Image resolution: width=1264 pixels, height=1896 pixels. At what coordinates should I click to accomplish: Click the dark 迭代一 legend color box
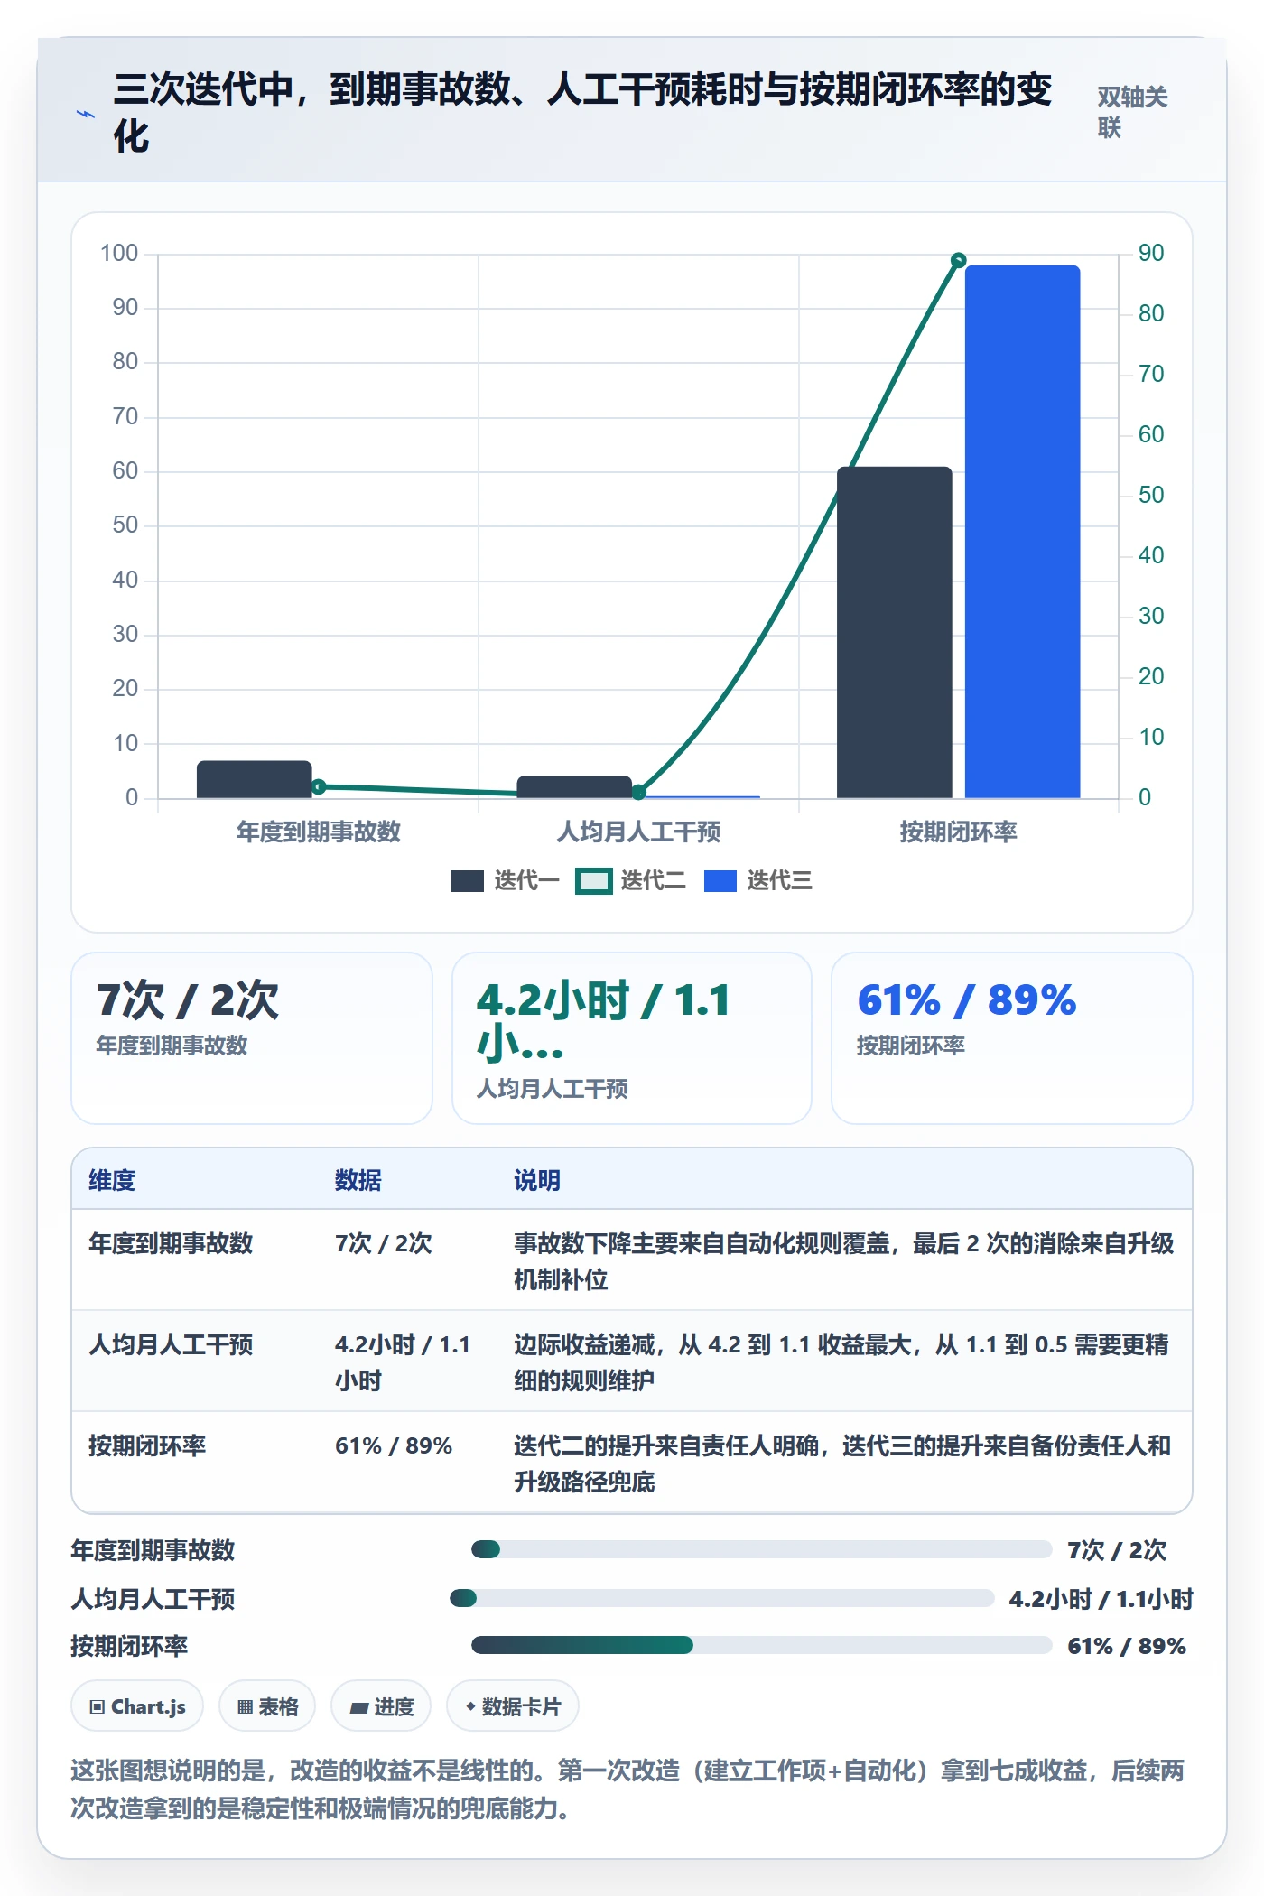(468, 880)
